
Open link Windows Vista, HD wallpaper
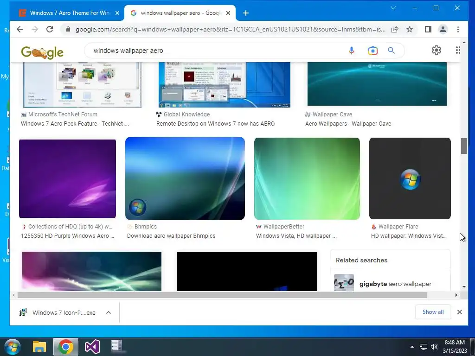pyautogui.click(x=296, y=236)
